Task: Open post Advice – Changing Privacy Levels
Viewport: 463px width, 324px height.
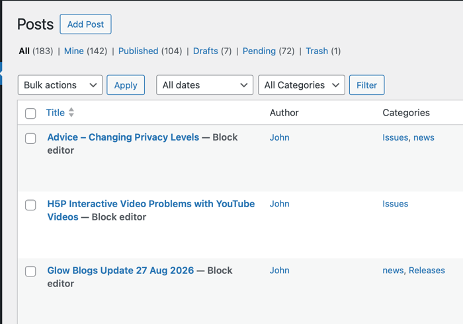Action: tap(123, 137)
